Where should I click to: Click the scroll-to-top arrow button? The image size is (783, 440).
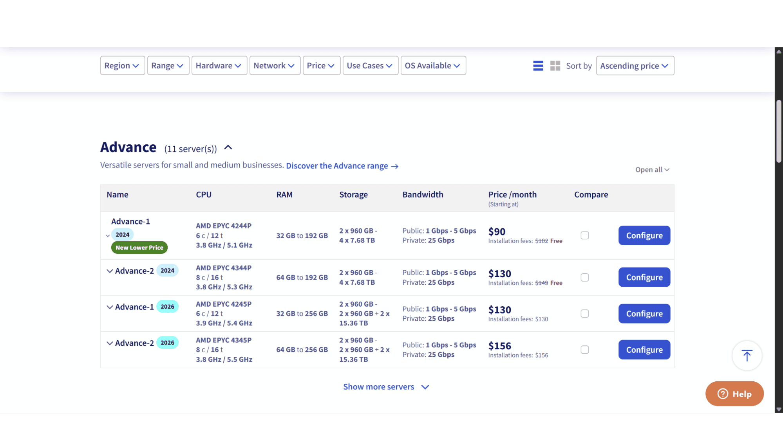pos(747,356)
